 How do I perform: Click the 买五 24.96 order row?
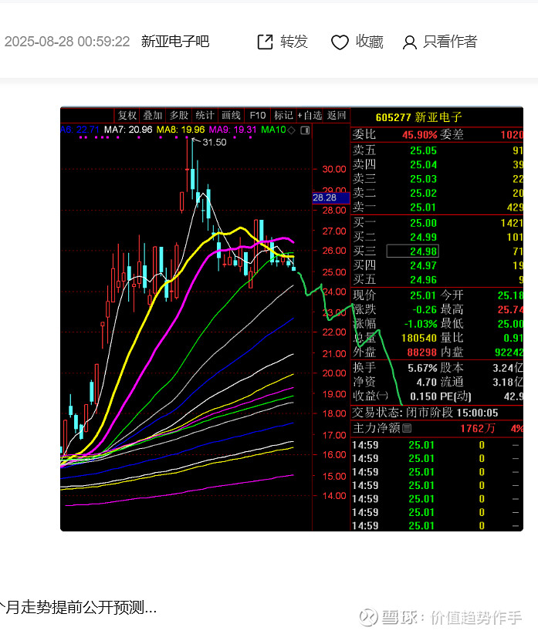437,279
